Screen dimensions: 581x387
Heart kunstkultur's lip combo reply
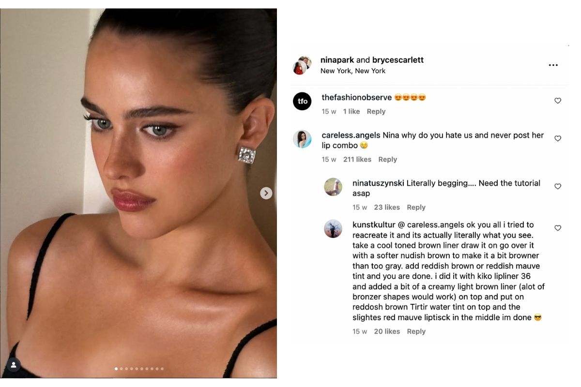click(x=558, y=228)
